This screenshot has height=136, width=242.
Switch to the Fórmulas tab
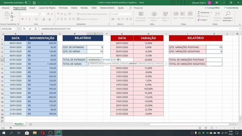coord(63,8)
